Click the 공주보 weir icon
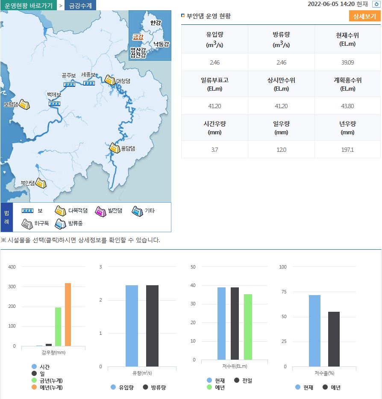This screenshot has height=399, width=382. tap(69, 84)
